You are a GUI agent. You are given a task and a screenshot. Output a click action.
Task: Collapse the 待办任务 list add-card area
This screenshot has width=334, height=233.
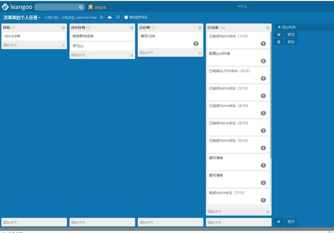[132, 55]
